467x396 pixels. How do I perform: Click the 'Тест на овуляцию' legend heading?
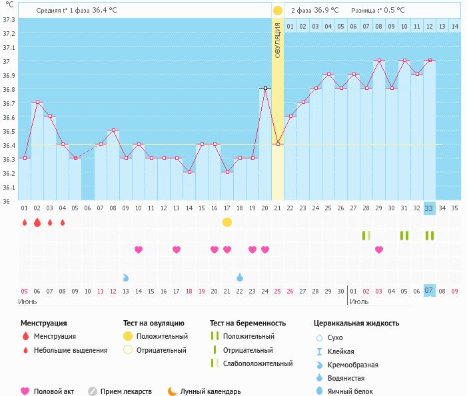click(x=154, y=323)
